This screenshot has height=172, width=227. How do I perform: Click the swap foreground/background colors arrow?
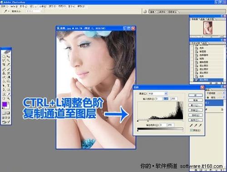9,102
